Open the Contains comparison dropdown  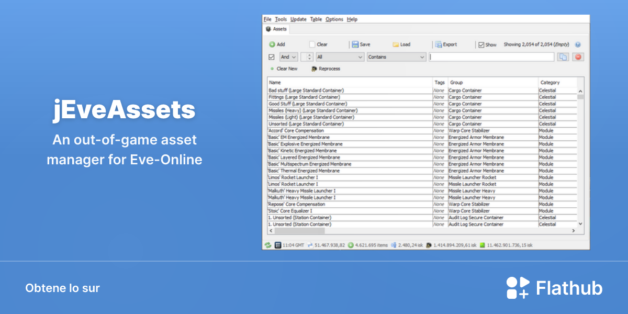397,57
